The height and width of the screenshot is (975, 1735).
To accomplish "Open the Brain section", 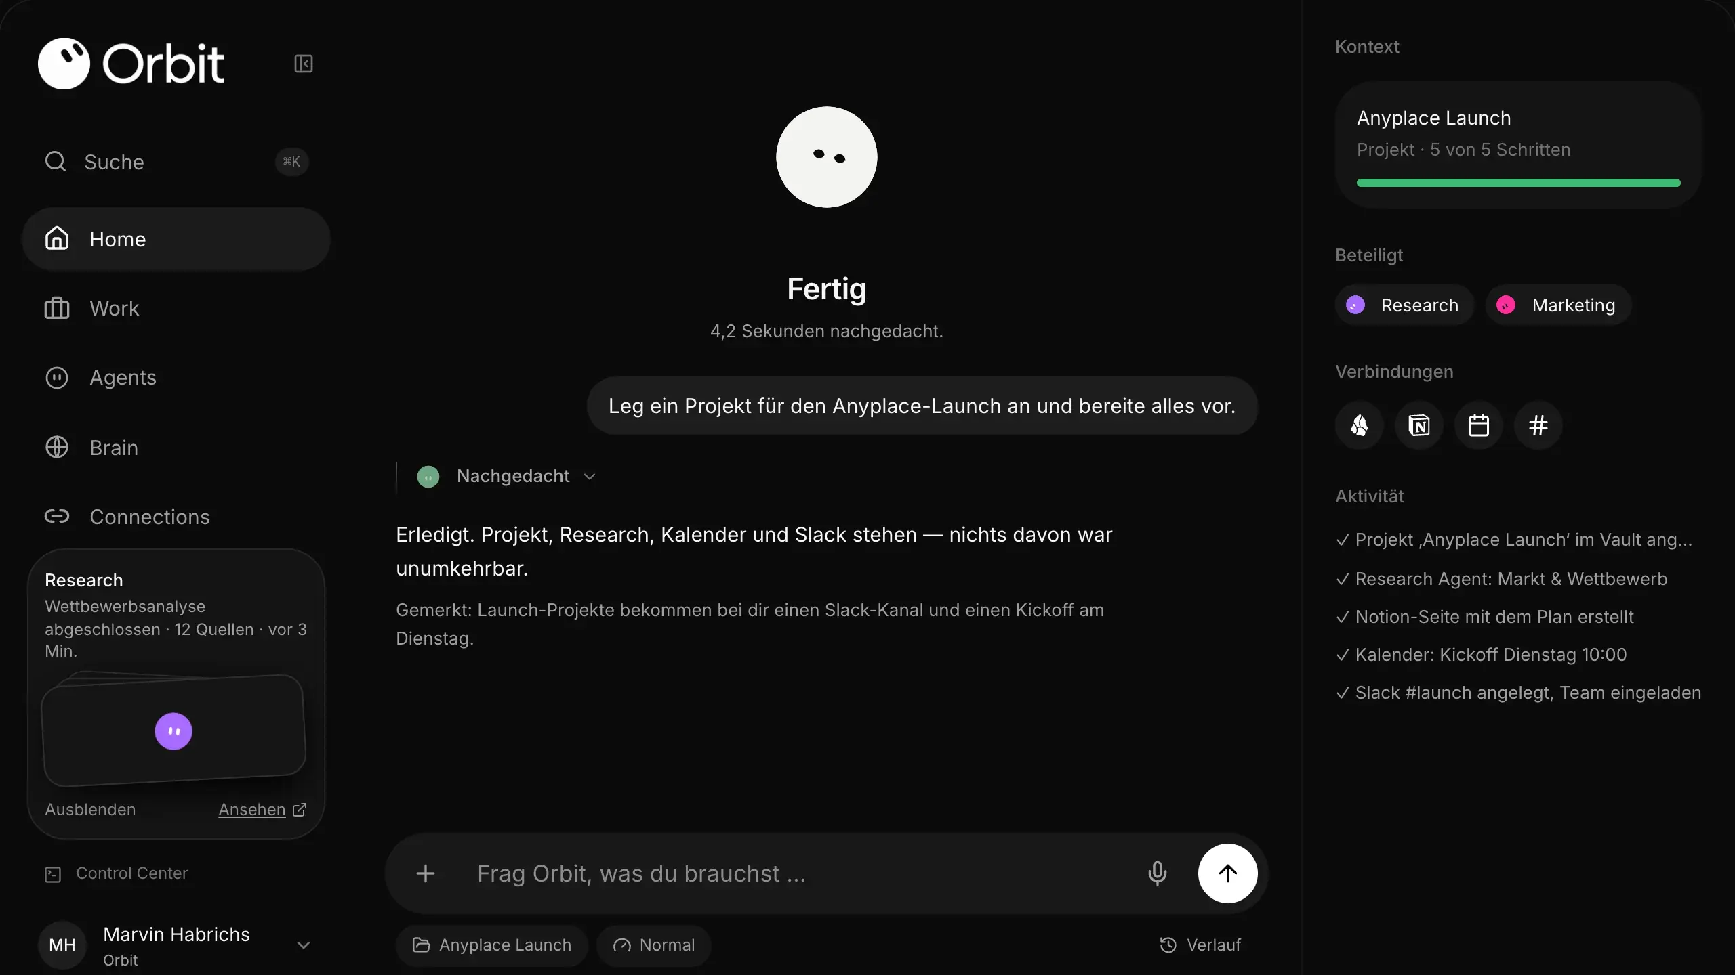I will 176,448.
